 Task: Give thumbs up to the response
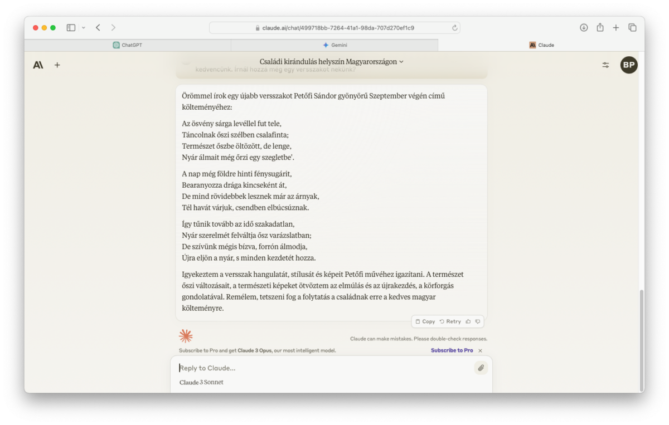[x=468, y=321]
